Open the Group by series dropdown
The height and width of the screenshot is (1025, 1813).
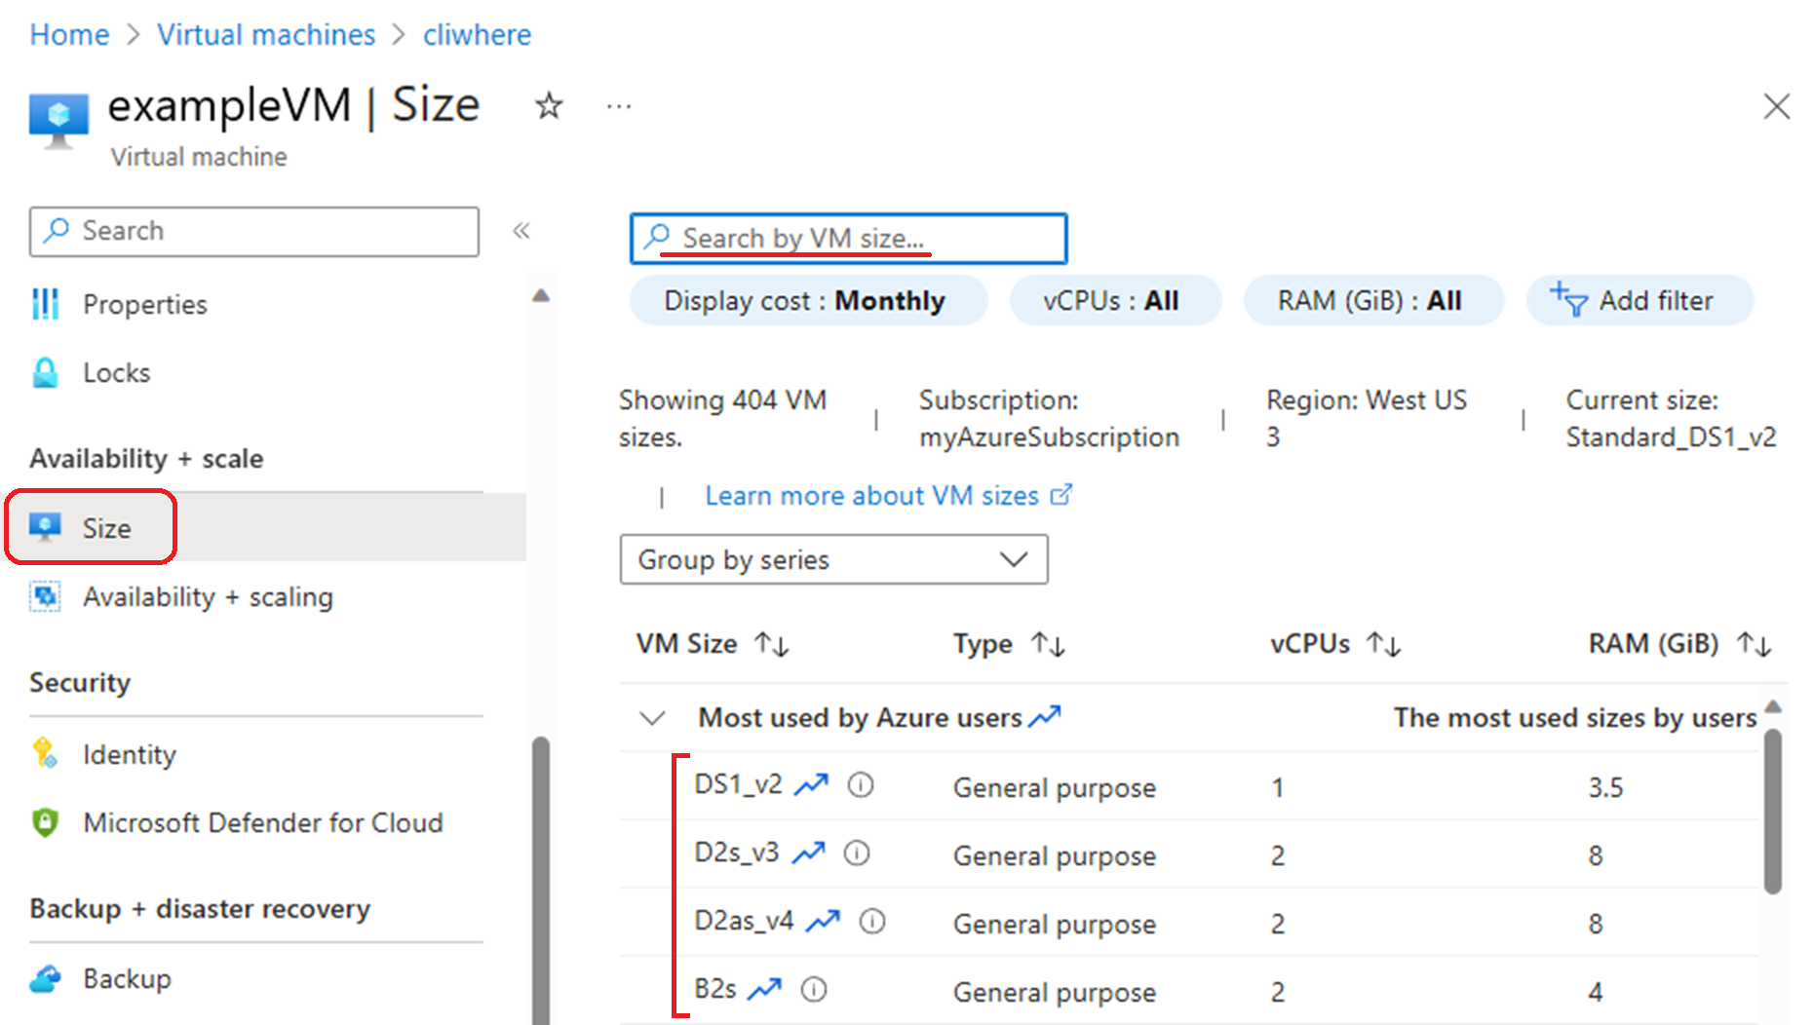[833, 559]
